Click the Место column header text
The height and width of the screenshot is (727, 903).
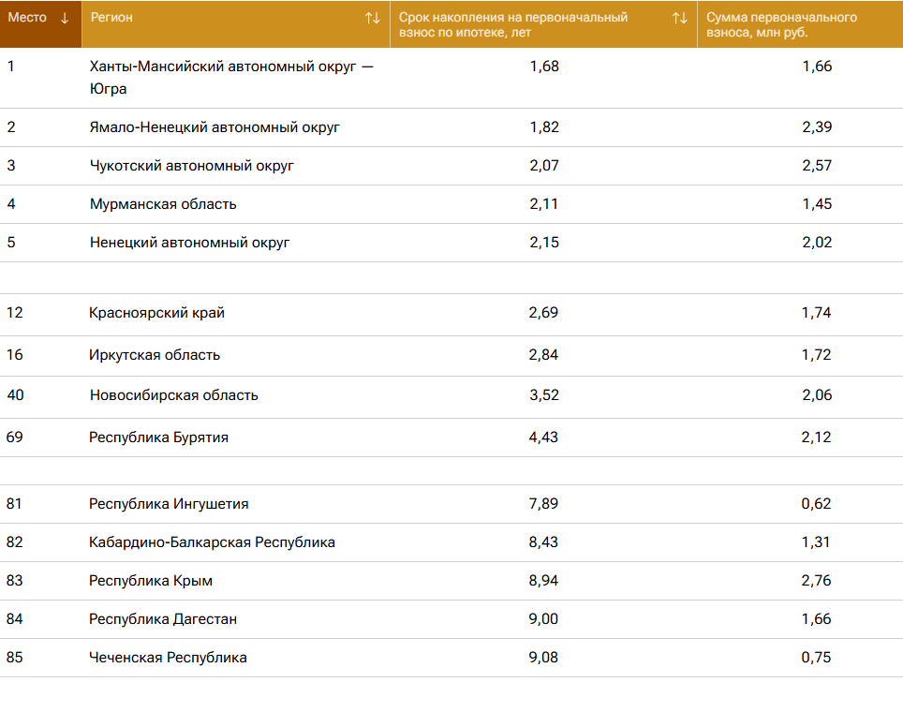(27, 18)
